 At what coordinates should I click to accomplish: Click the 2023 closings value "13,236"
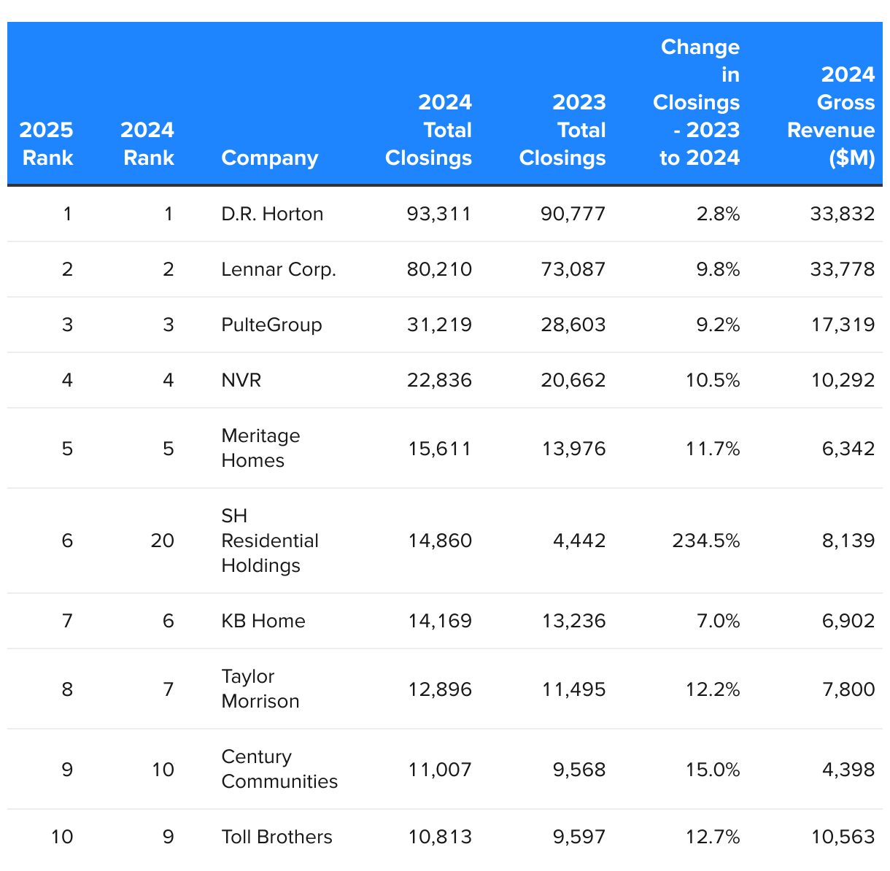point(573,621)
